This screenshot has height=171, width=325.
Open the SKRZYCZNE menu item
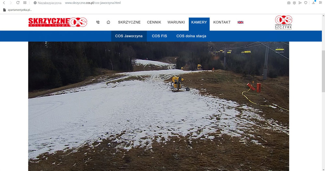[x=129, y=22]
